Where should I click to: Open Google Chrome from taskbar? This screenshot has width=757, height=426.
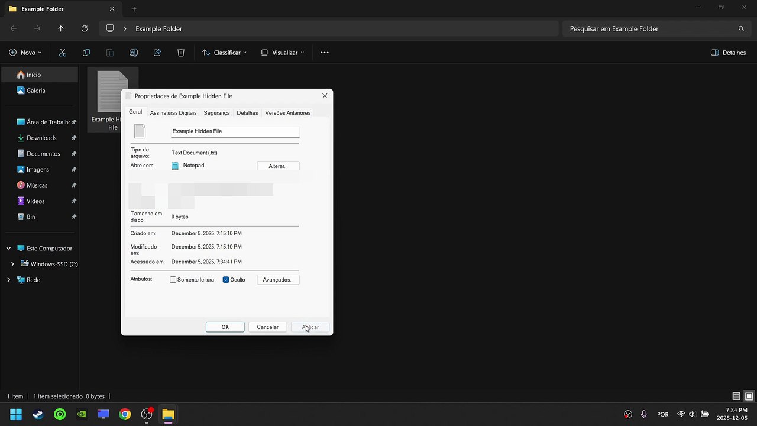point(125,414)
